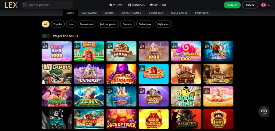
Task: Open the Collections filter
Action: [x=145, y=24]
